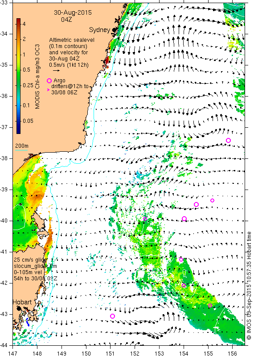Click longitude axis label "150"
Viewport: 254px width, 356px height.
(86, 353)
